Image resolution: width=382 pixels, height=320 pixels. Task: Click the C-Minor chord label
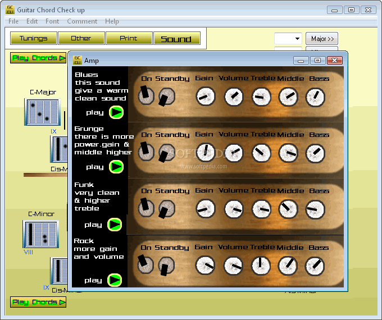(x=42, y=214)
